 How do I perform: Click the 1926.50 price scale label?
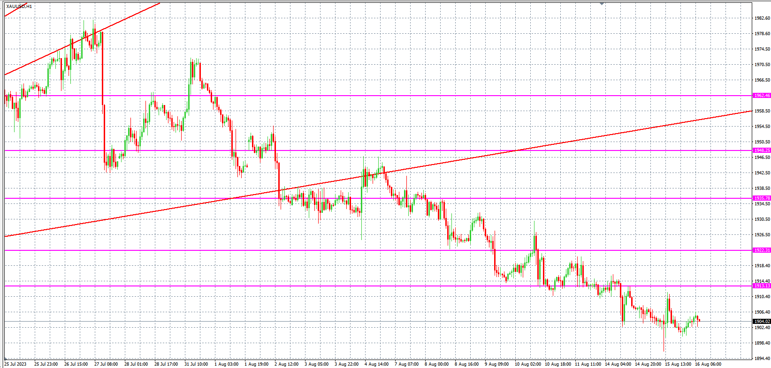click(x=762, y=235)
